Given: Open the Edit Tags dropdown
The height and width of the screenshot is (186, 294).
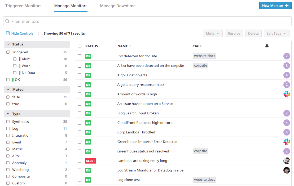Looking at the screenshot, I should click(x=277, y=33).
